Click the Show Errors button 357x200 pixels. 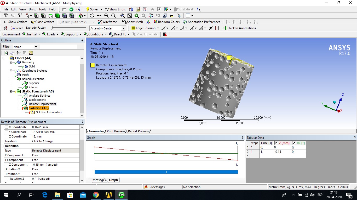(x=115, y=9)
